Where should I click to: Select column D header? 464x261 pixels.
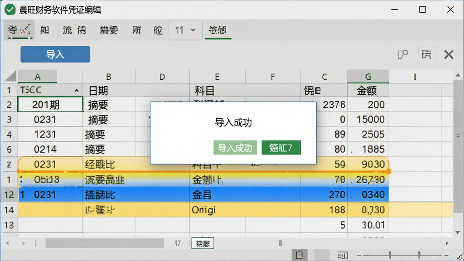(x=162, y=77)
